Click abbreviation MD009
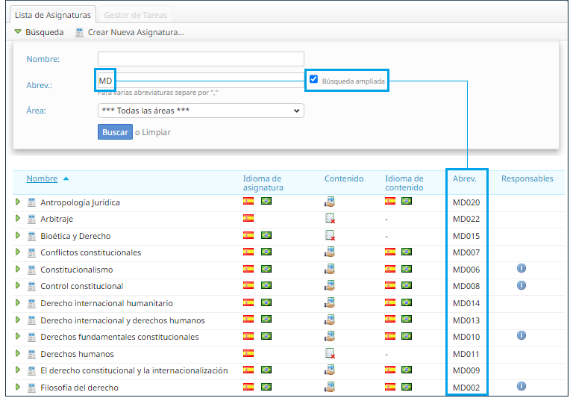The width and height of the screenshot is (570, 398). tap(466, 370)
